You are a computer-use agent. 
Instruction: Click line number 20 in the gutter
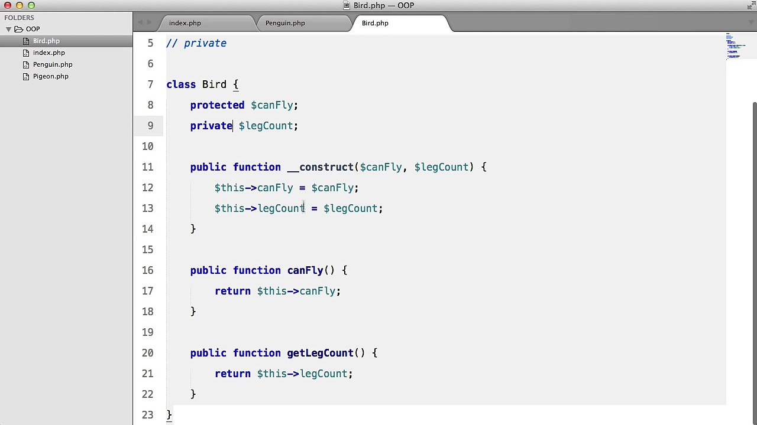tap(148, 353)
